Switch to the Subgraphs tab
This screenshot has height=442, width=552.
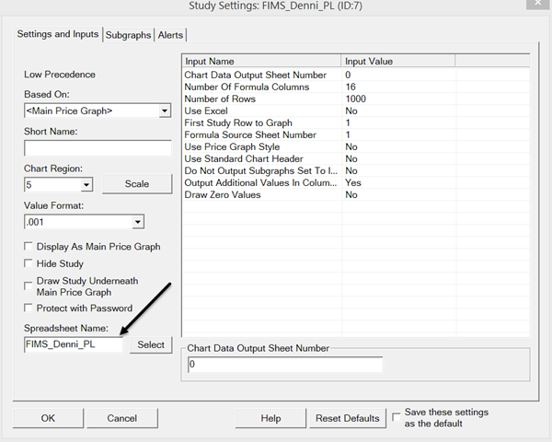tap(128, 35)
